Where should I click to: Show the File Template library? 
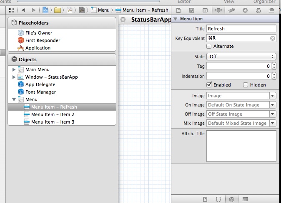pos(205,199)
